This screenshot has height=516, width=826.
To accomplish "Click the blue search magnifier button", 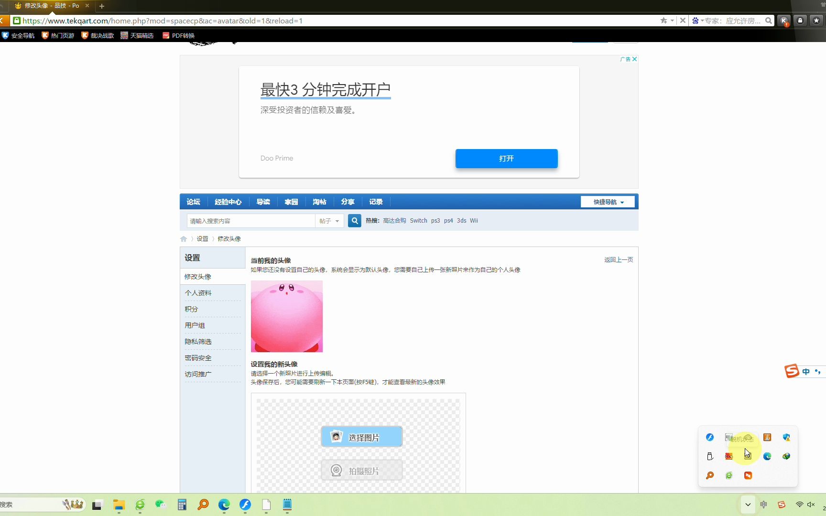I will [355, 221].
